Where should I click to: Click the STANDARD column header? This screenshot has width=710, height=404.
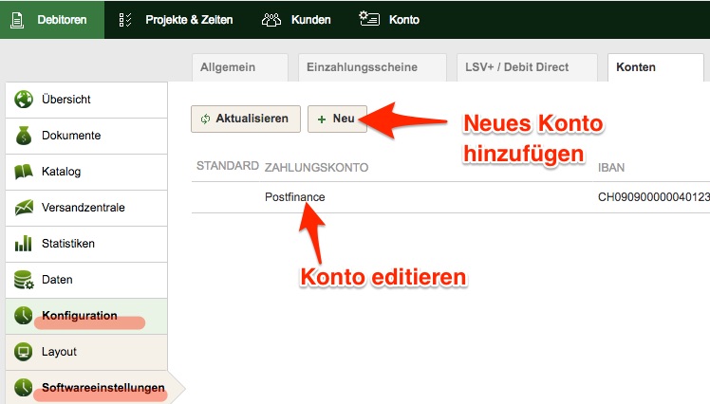(227, 166)
